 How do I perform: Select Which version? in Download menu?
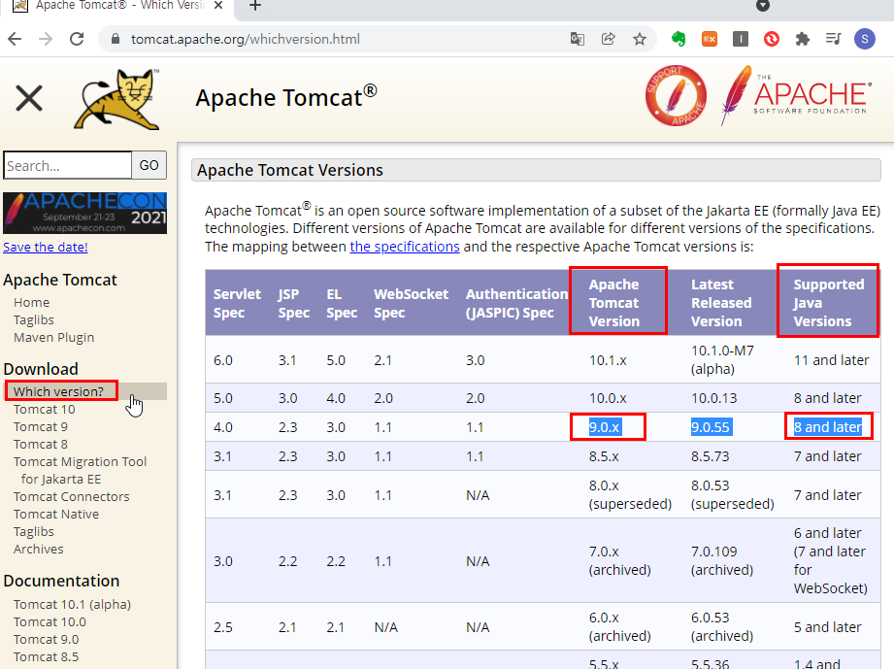(58, 392)
